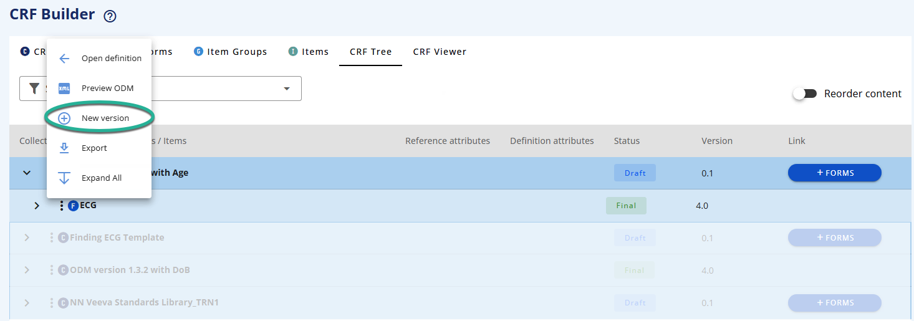Click the Version column header
The width and height of the screenshot is (914, 321).
tap(716, 141)
